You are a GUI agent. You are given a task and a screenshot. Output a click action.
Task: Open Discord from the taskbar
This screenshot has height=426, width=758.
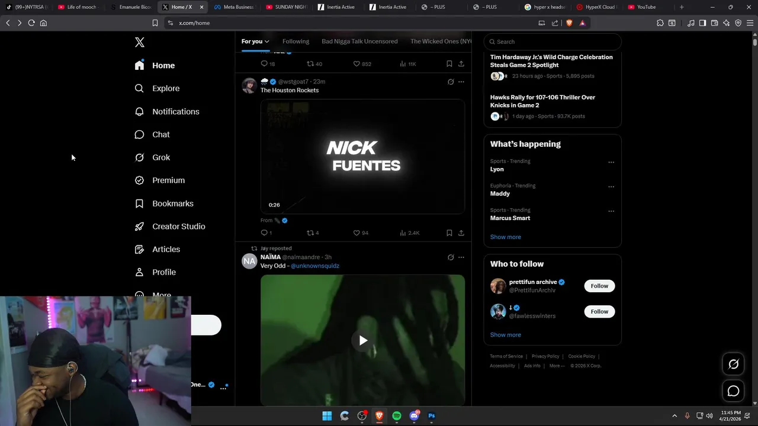415,416
